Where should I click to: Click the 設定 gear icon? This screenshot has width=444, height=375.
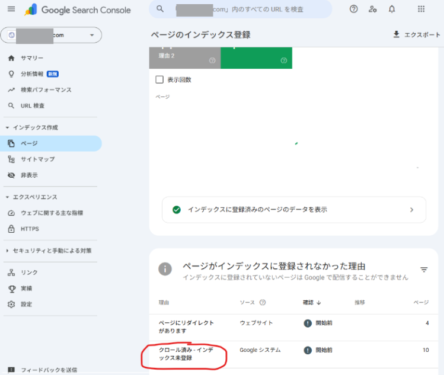coord(11,305)
